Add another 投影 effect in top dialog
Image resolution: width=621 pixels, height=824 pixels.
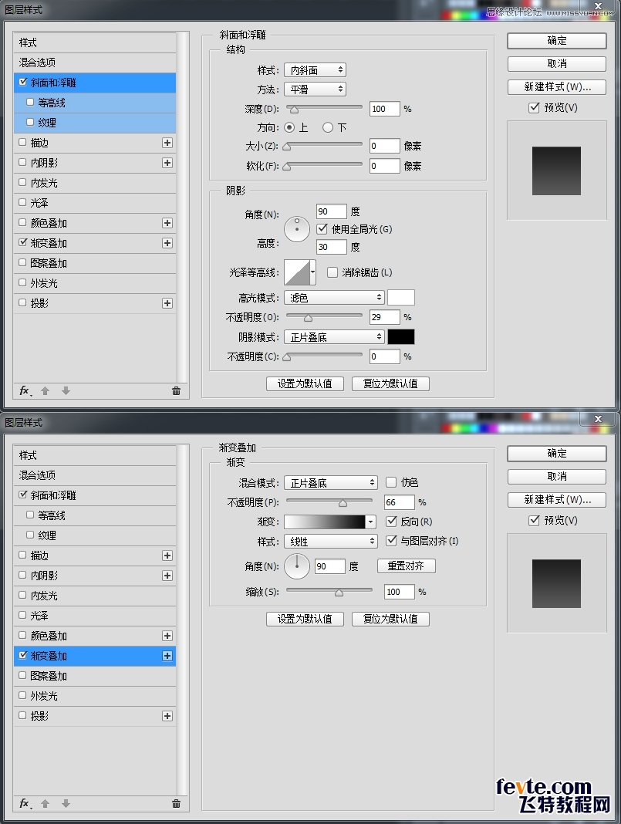click(167, 303)
